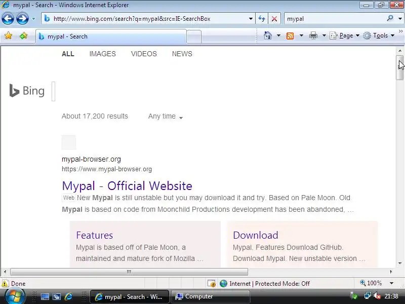
Task: Select mypal - Search taskbar button
Action: pos(130,297)
